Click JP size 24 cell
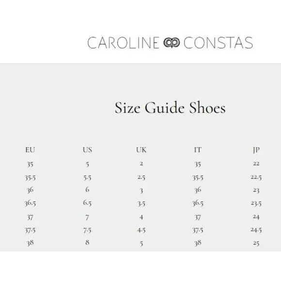Image resolution: width=281 pixels, height=281 pixels. 256,217
